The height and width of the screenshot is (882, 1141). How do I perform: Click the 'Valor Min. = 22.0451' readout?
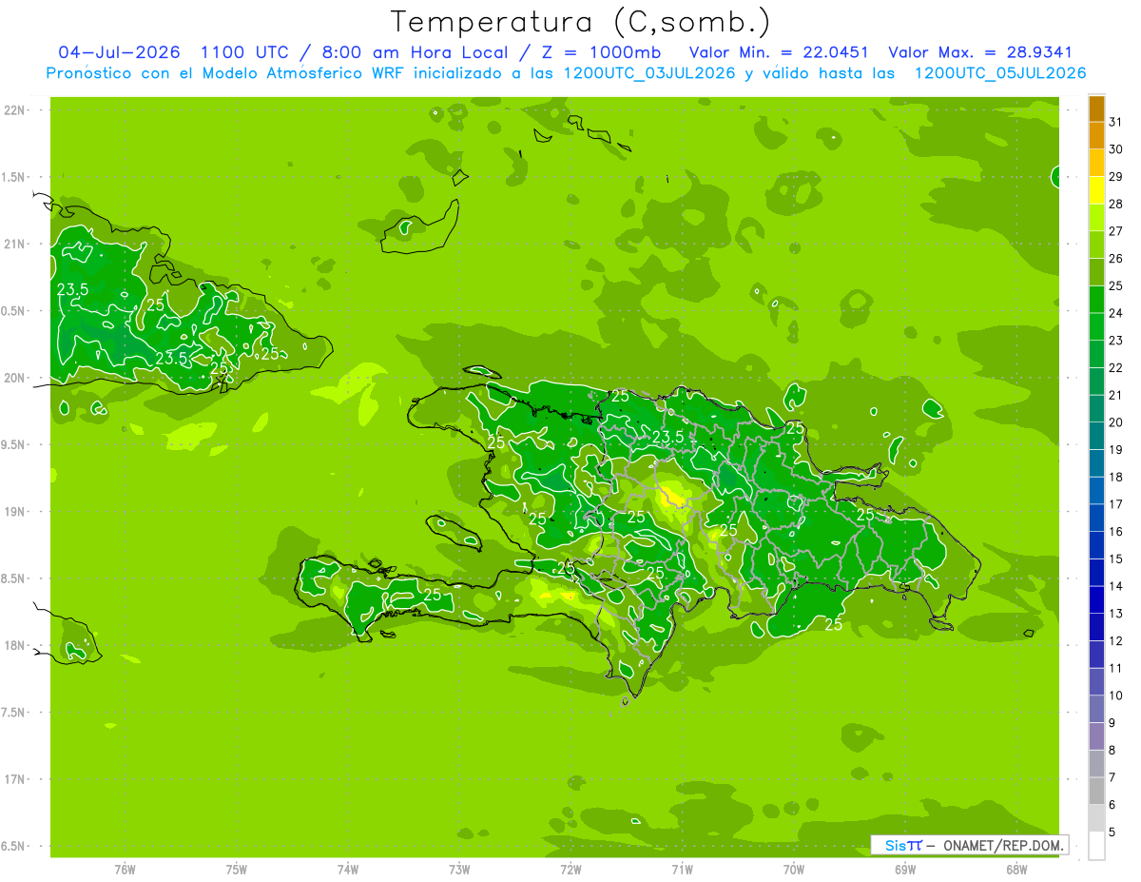click(x=779, y=52)
